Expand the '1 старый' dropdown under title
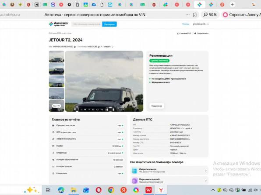Viewport: 261px width, 195px height. pos(108,47)
